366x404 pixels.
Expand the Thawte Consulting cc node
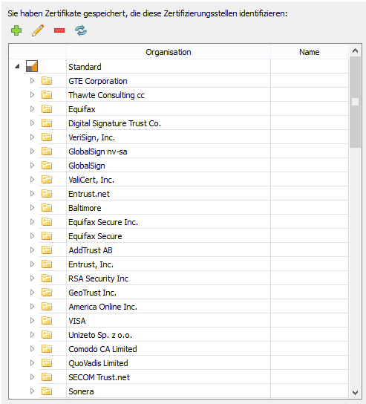(32, 95)
